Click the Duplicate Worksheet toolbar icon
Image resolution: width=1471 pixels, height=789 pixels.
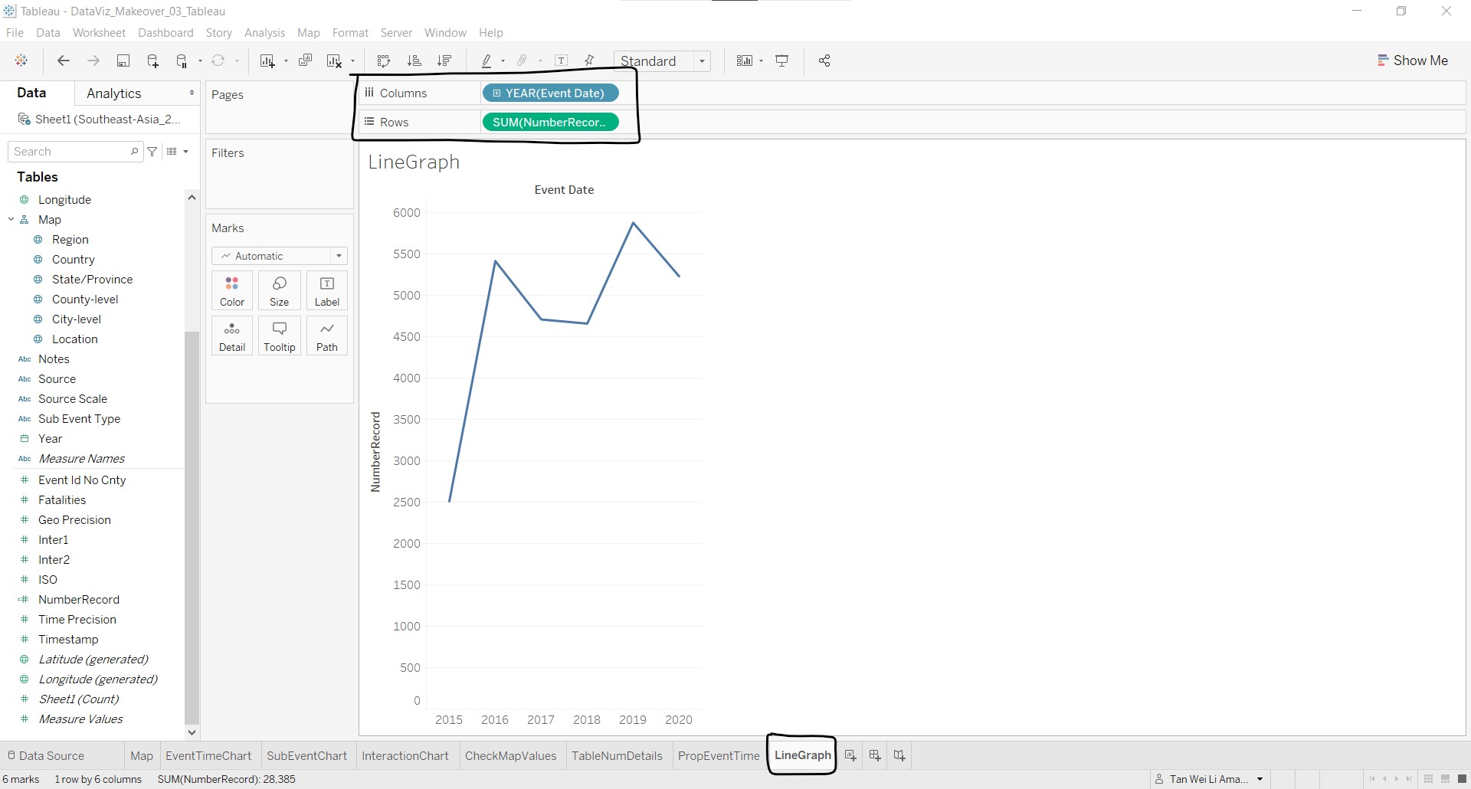pos(305,61)
